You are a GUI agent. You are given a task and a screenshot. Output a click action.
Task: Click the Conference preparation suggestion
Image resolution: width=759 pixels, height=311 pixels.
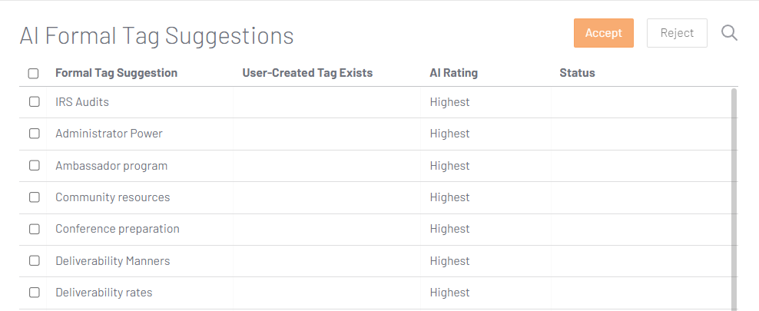pyautogui.click(x=118, y=229)
